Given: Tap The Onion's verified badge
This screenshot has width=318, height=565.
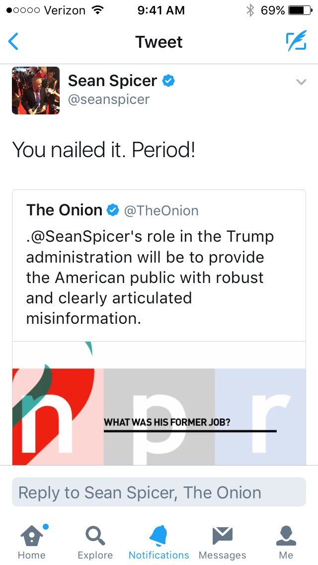Looking at the screenshot, I should pos(113,210).
